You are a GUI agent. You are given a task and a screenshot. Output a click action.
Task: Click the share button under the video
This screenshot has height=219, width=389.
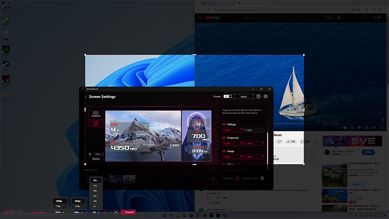coord(291,142)
